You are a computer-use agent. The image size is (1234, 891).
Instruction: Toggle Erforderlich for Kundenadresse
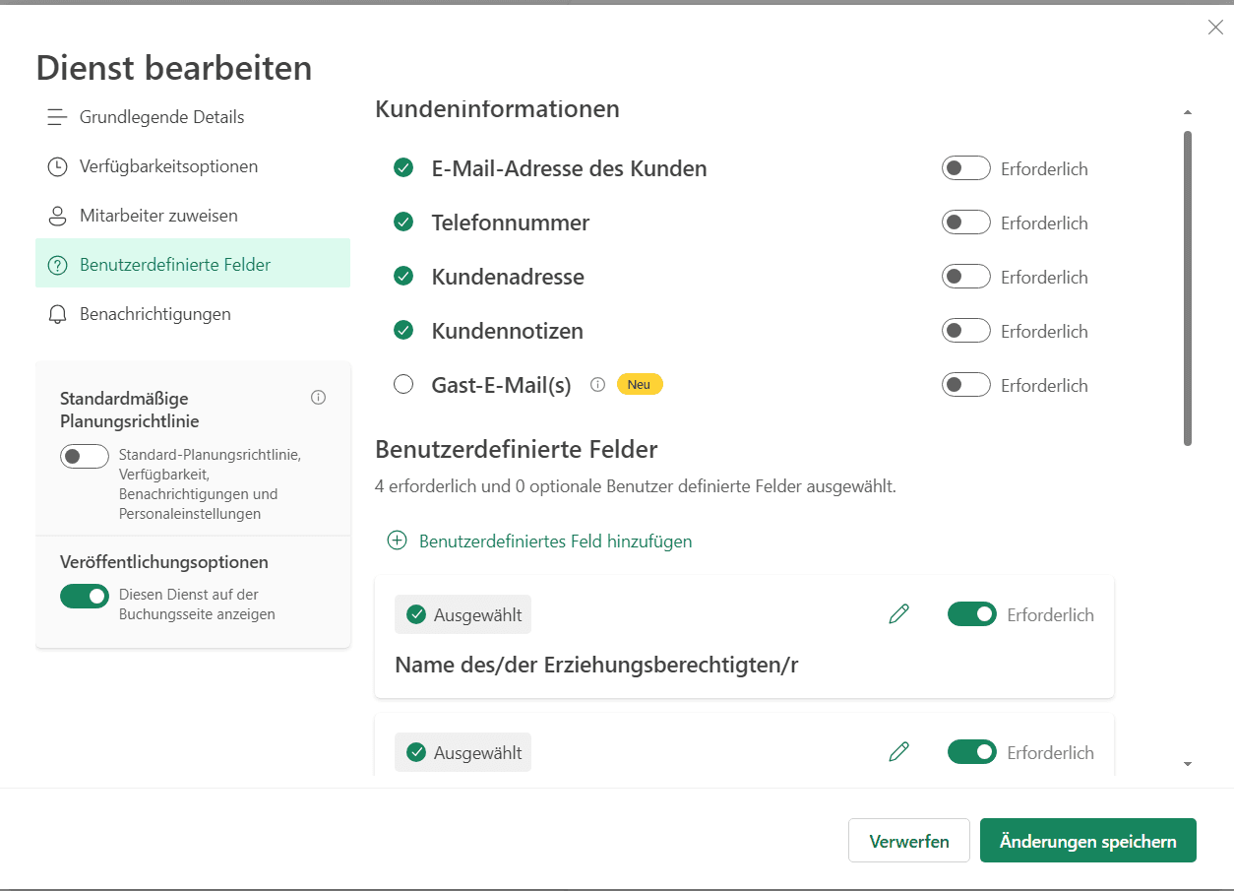[965, 277]
